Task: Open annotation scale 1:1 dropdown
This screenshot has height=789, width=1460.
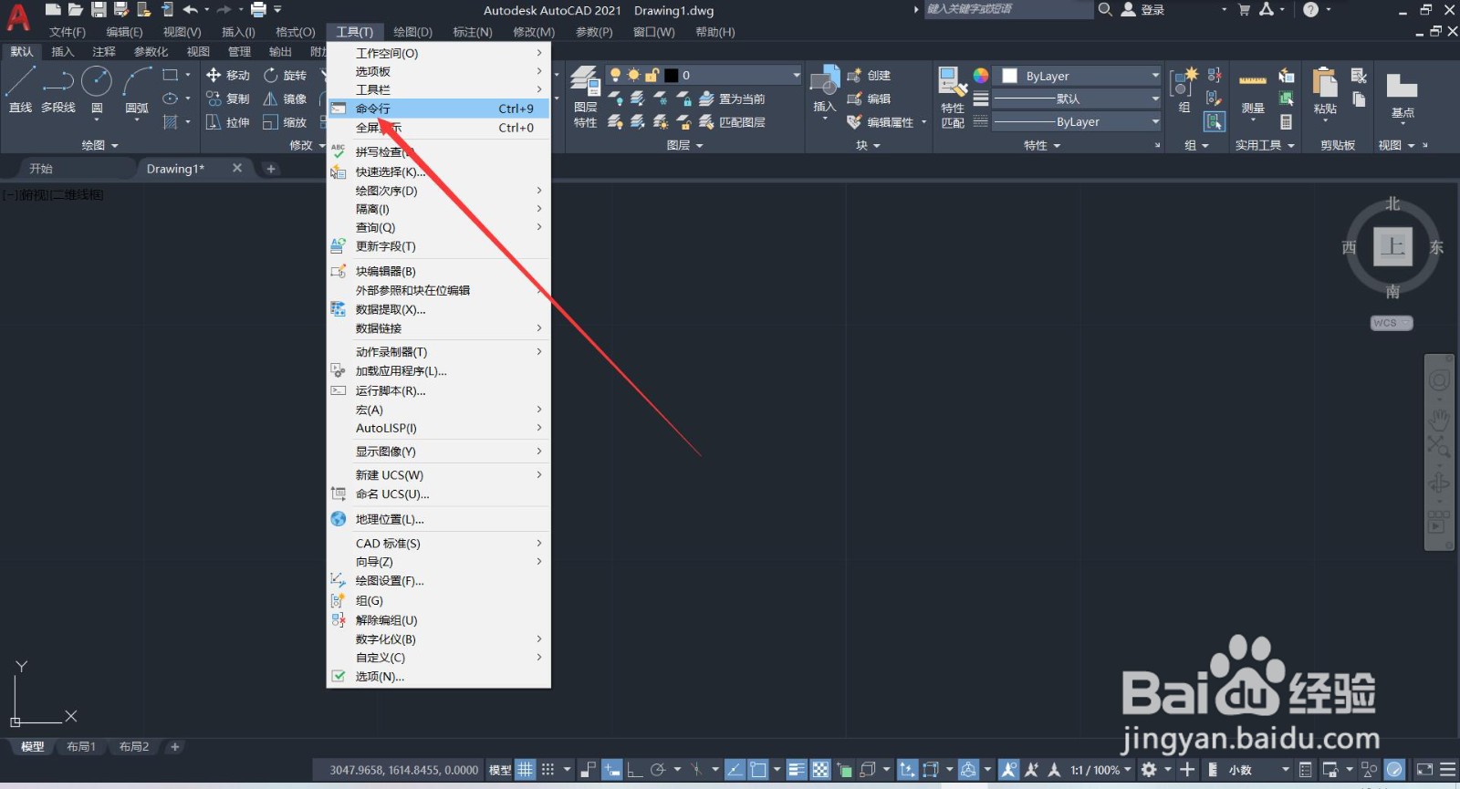Action: tap(1100, 770)
